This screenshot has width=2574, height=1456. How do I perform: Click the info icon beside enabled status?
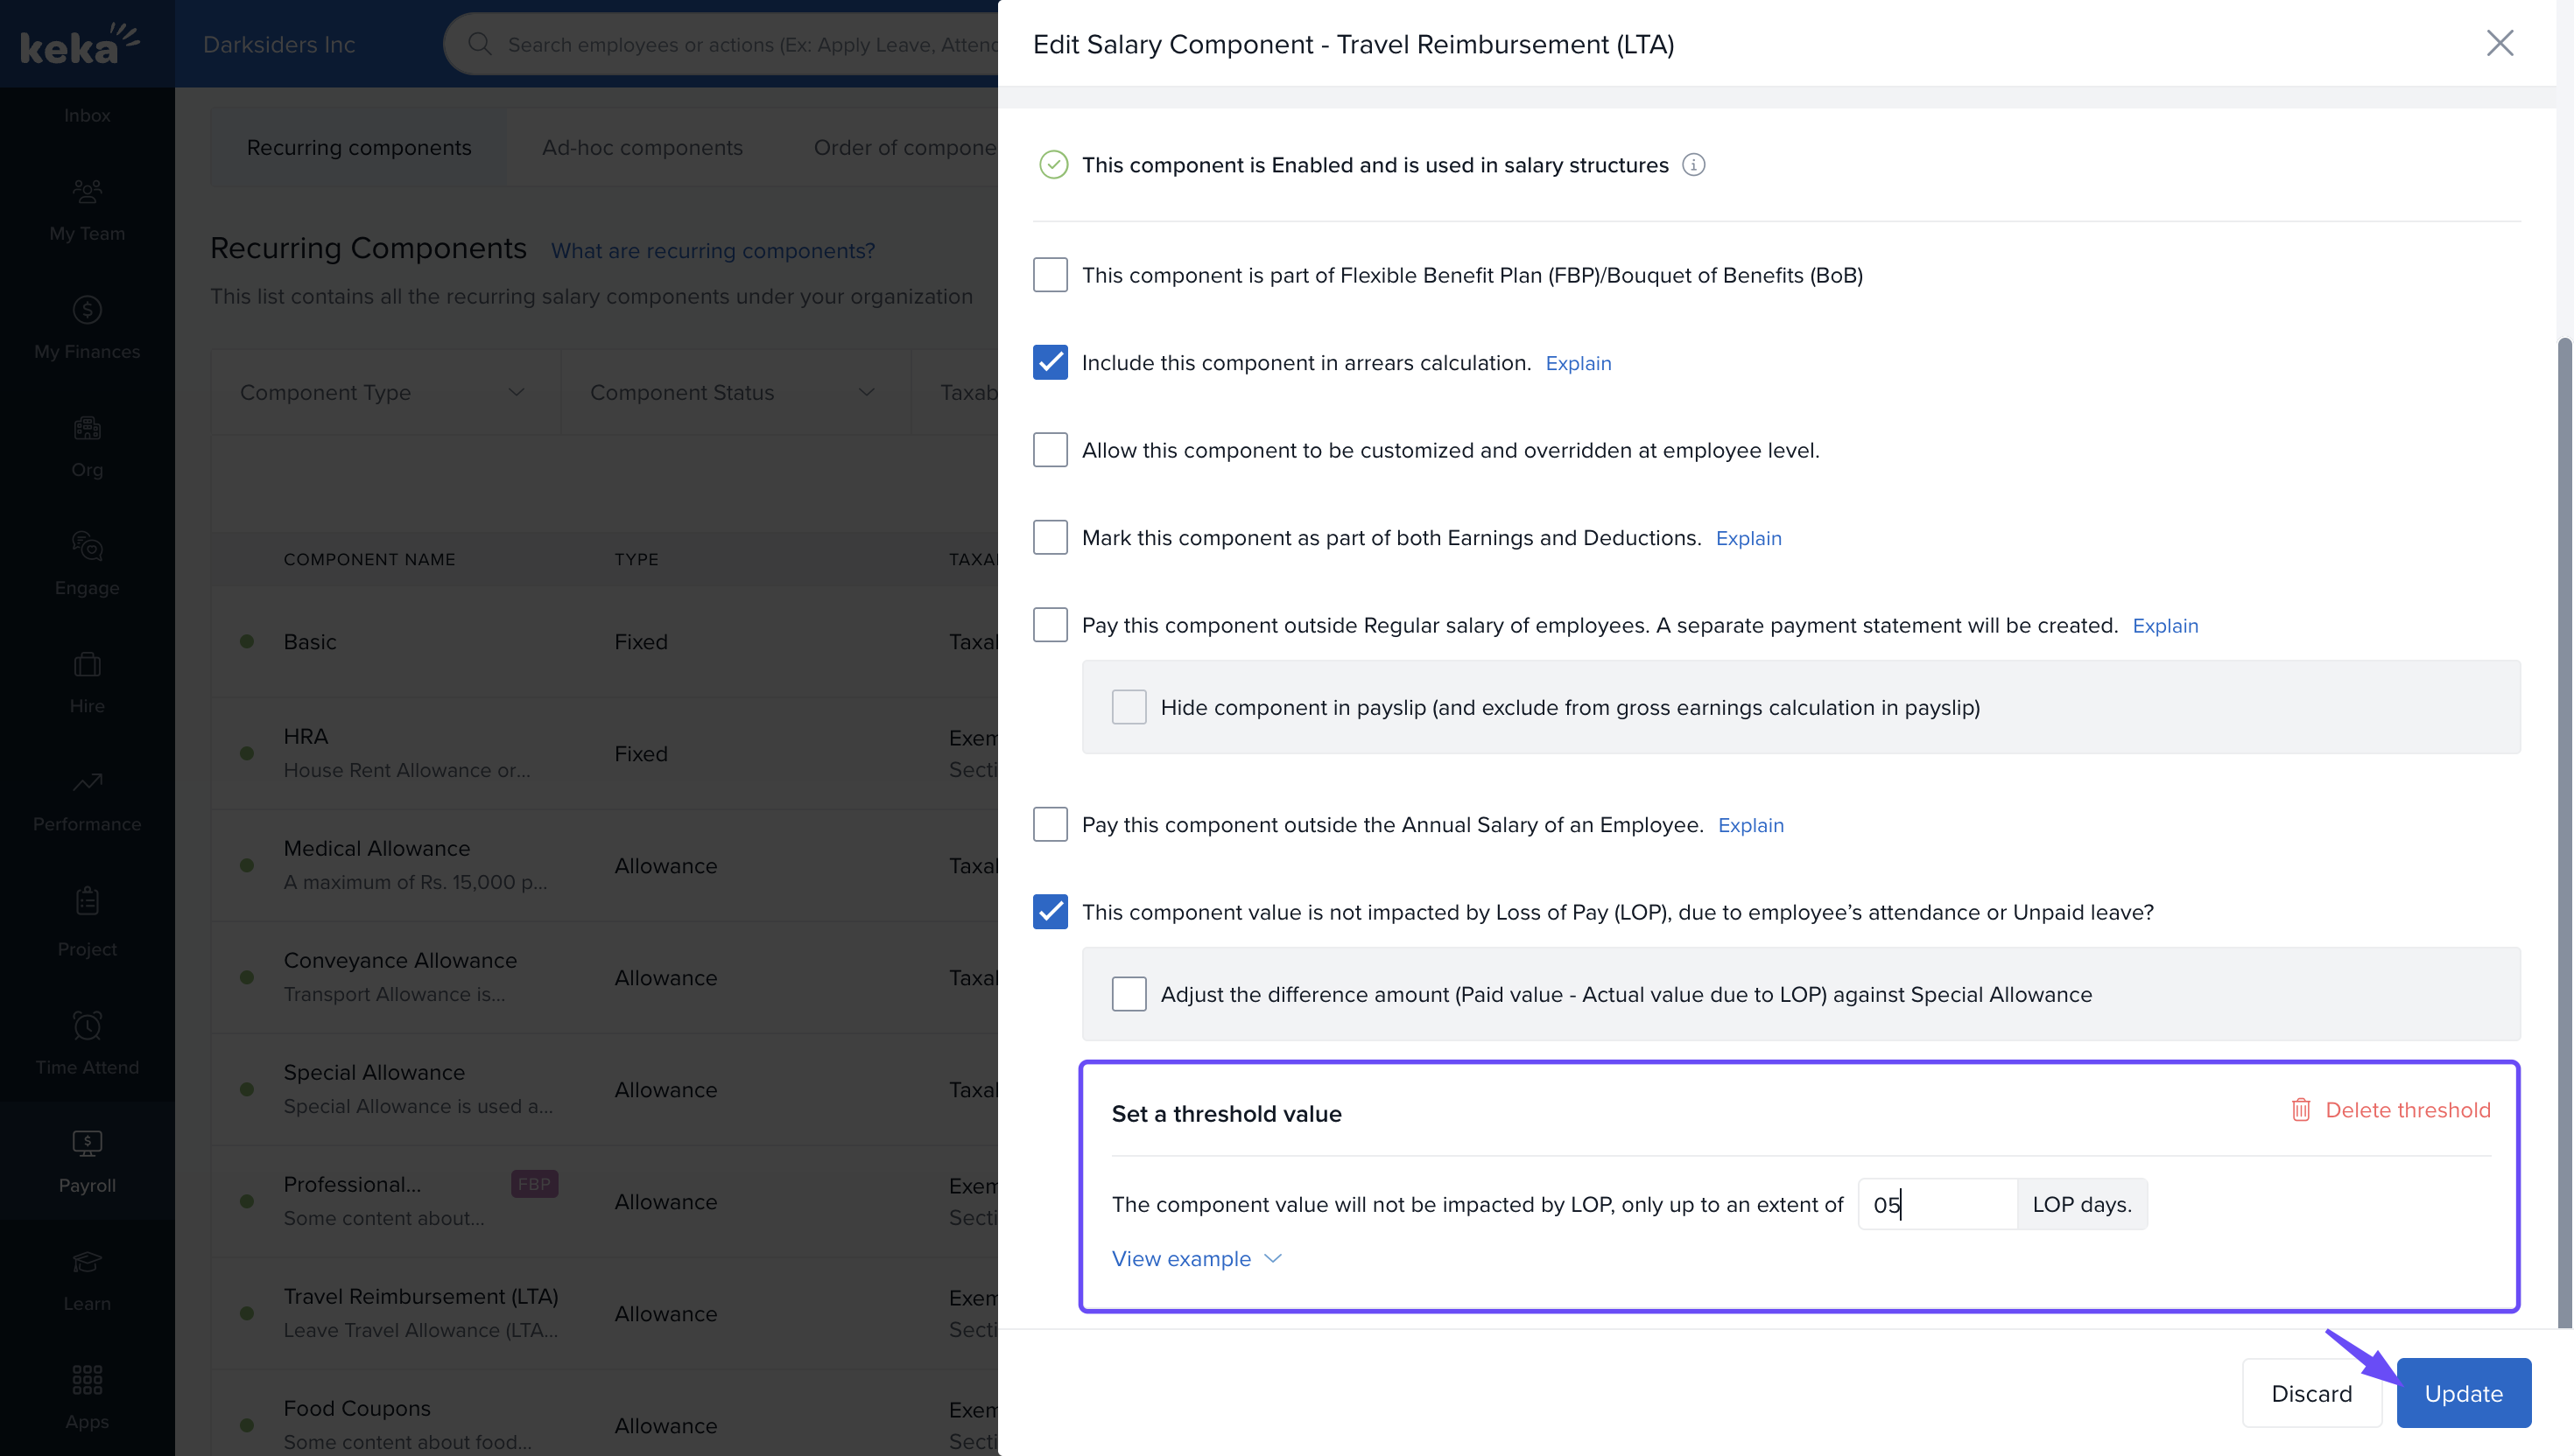[1692, 165]
